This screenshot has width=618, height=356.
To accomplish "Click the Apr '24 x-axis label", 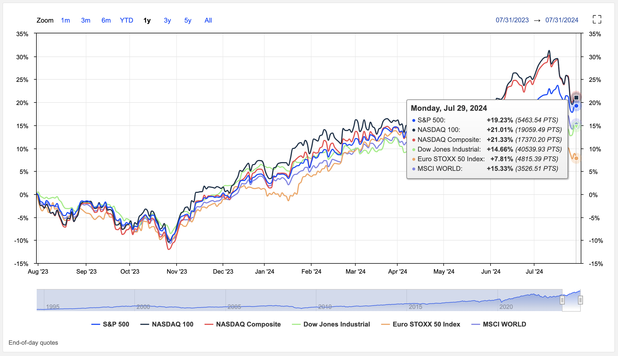I will (398, 271).
